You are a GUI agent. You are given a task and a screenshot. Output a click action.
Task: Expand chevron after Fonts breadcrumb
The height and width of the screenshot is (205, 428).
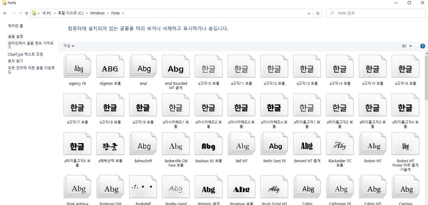pyautogui.click(x=123, y=13)
